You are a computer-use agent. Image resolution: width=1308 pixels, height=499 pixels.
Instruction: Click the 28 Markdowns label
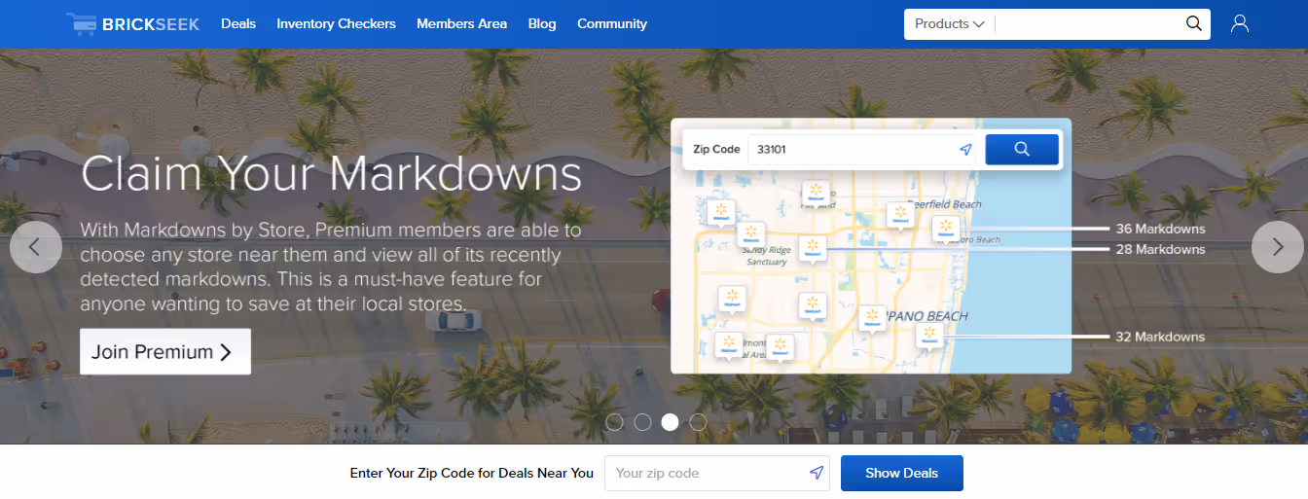point(1160,249)
